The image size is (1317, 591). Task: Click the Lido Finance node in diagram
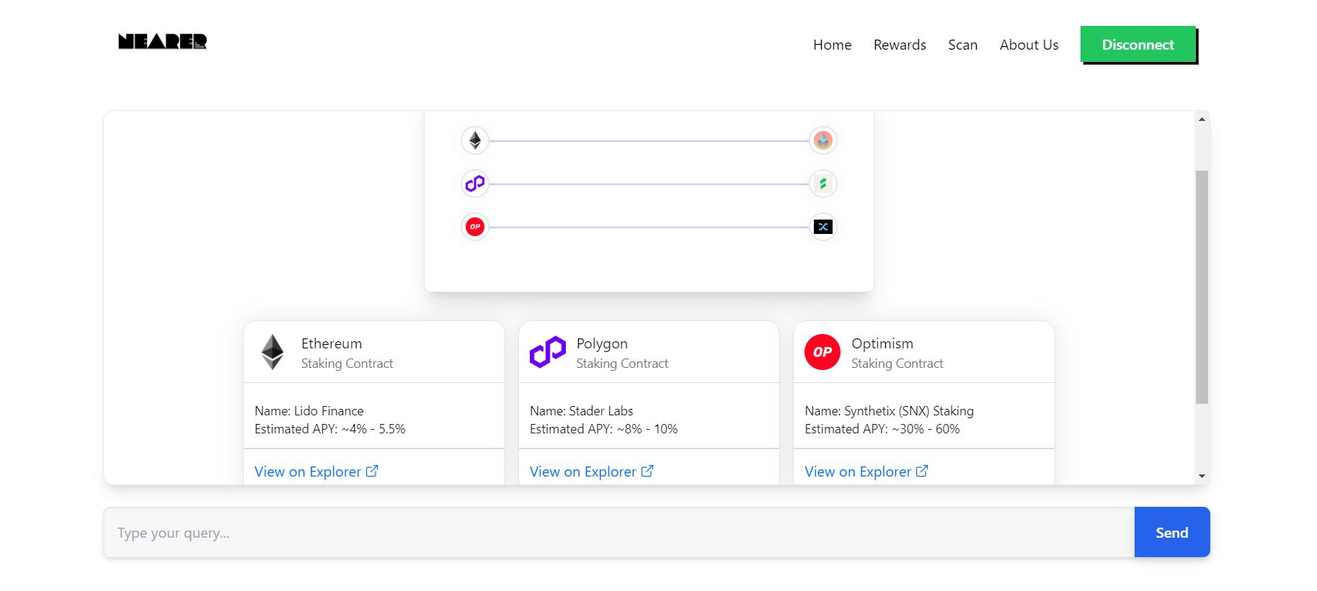[x=823, y=140]
